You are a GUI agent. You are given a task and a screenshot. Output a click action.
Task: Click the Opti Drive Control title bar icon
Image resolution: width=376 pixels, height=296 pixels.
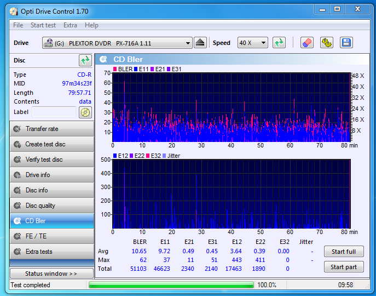click(x=14, y=12)
